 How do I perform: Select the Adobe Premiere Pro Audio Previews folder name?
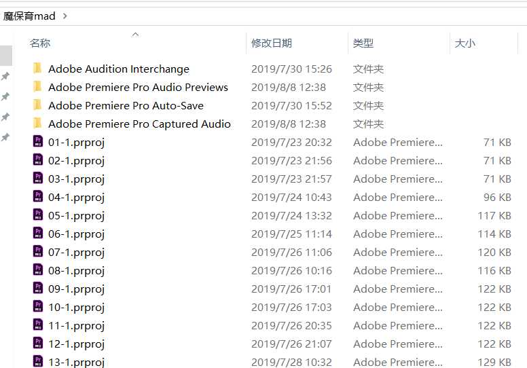point(138,87)
